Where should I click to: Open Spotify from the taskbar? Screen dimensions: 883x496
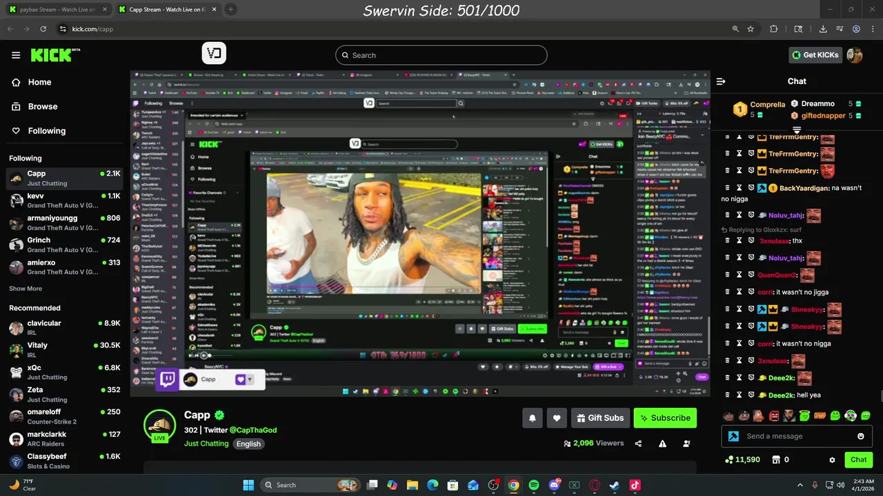[534, 485]
